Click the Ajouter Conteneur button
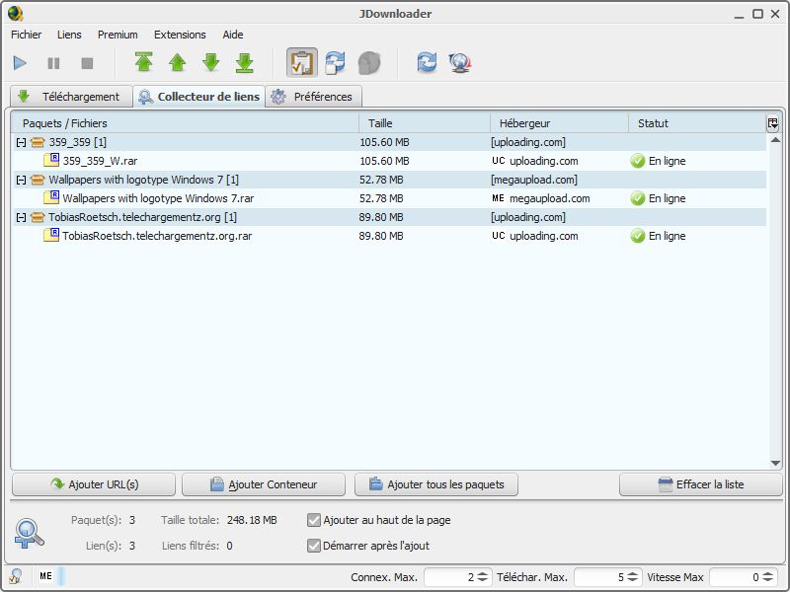The width and height of the screenshot is (790, 592). point(264,484)
